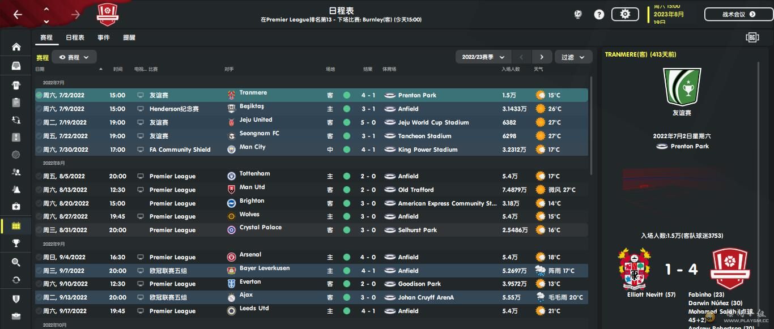
Task: Select the Man Utd Old Trafford match row
Action: [312, 190]
